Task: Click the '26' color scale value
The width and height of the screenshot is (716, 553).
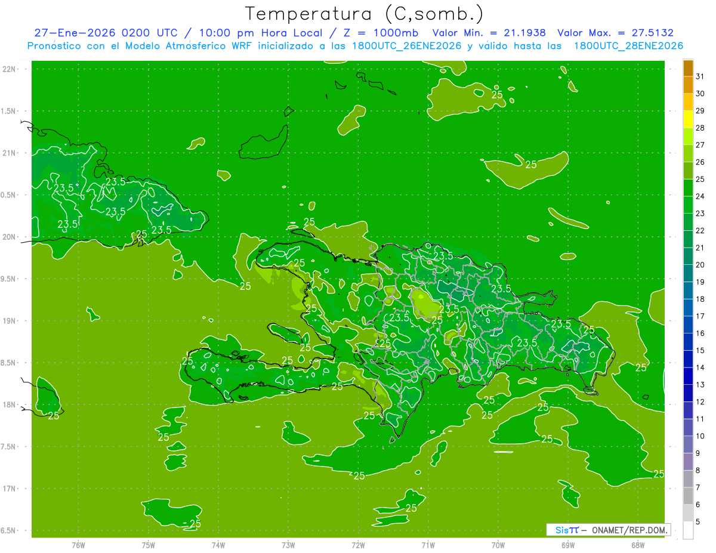Action: pyautogui.click(x=700, y=162)
